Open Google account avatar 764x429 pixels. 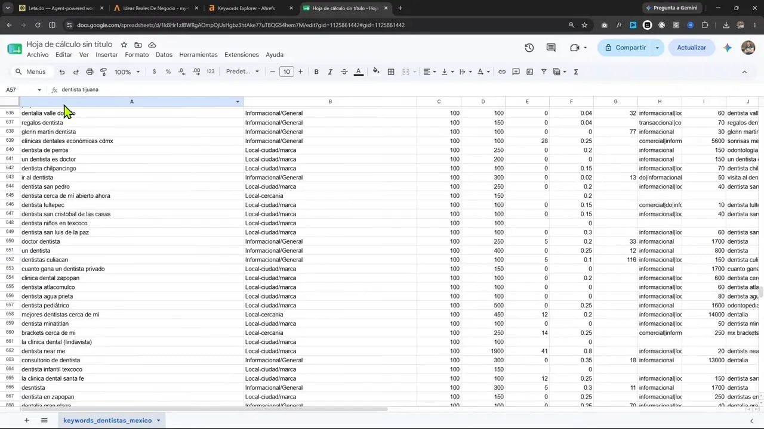(x=748, y=48)
